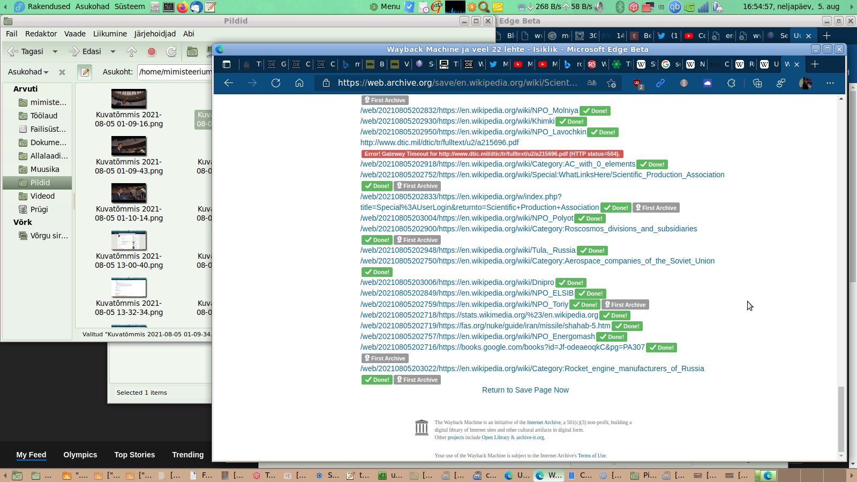Open the Edge Extensions puzzle icon
This screenshot has width=857, height=482.
click(731, 83)
